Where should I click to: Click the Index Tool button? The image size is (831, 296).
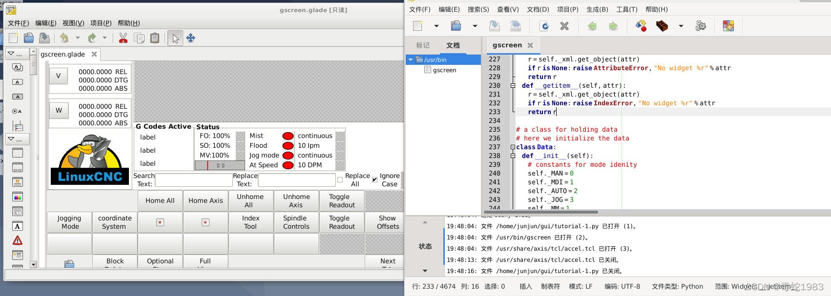250,222
